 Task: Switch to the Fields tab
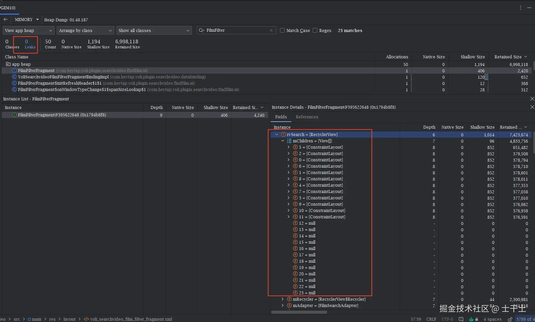coord(281,117)
